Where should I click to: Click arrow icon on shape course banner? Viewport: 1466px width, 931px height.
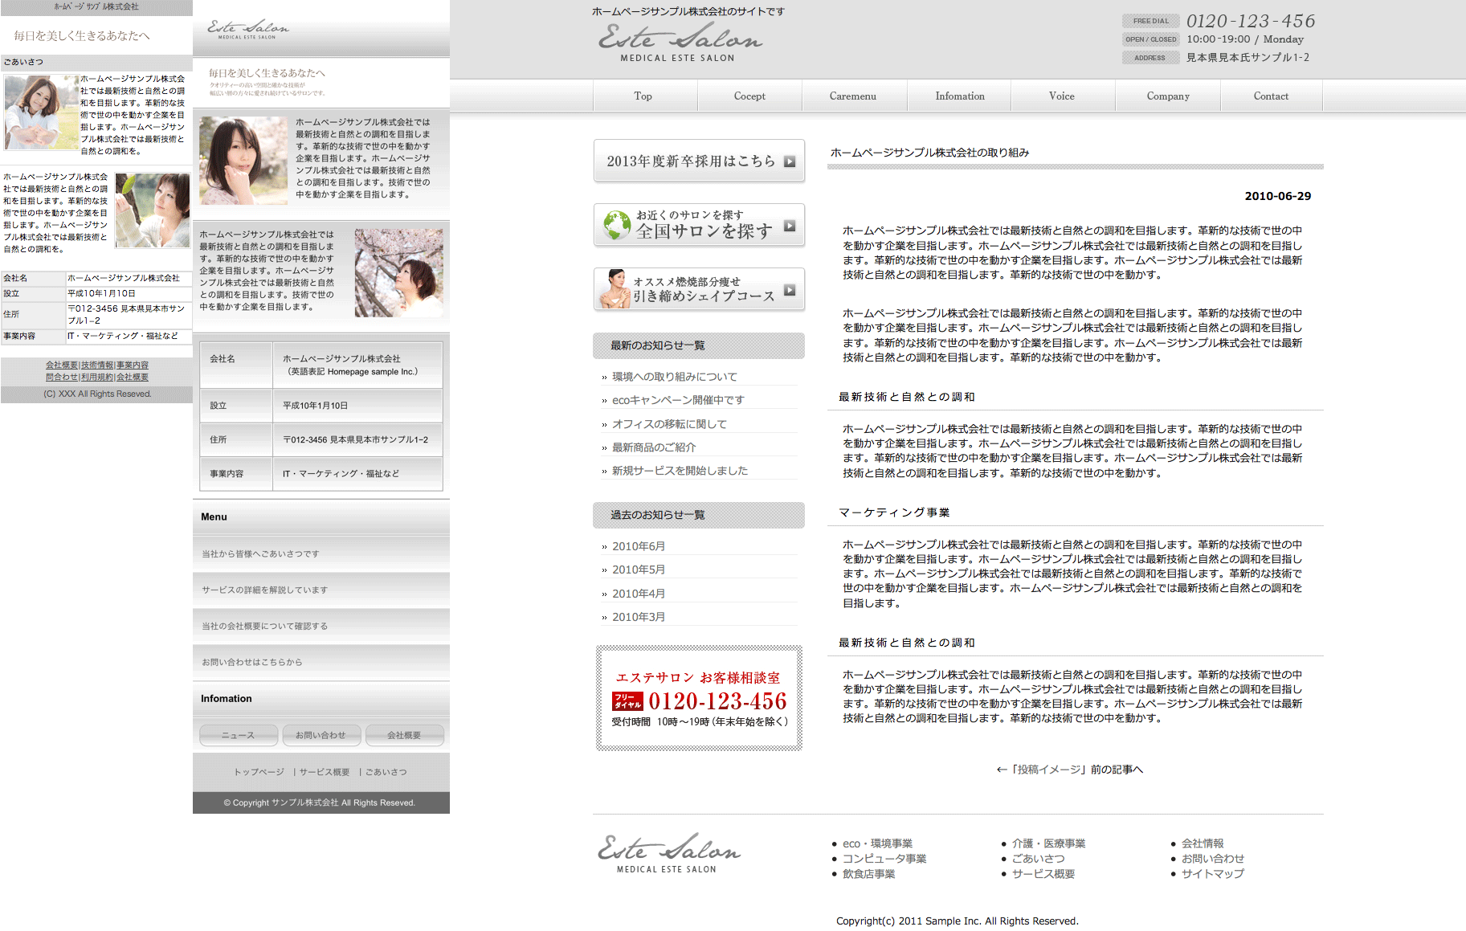click(790, 290)
